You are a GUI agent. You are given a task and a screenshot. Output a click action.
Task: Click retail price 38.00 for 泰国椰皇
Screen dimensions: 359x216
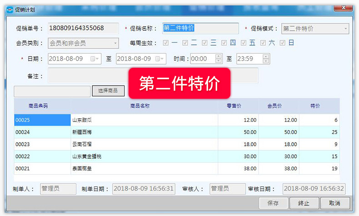click(238, 168)
